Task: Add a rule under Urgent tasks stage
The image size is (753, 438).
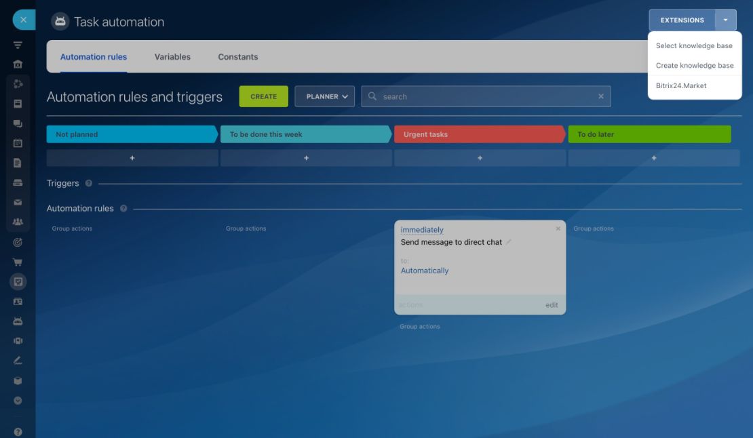Action: [480, 158]
